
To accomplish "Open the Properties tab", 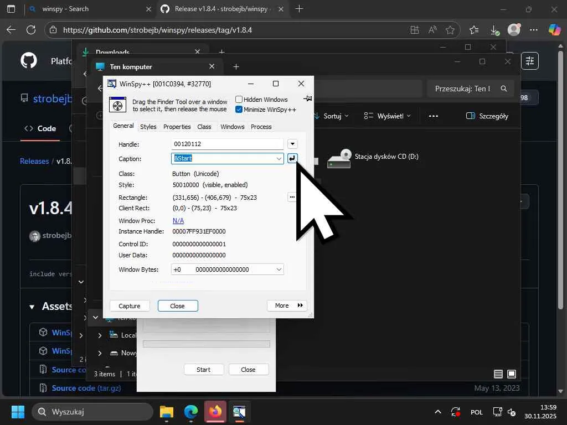I will click(177, 127).
